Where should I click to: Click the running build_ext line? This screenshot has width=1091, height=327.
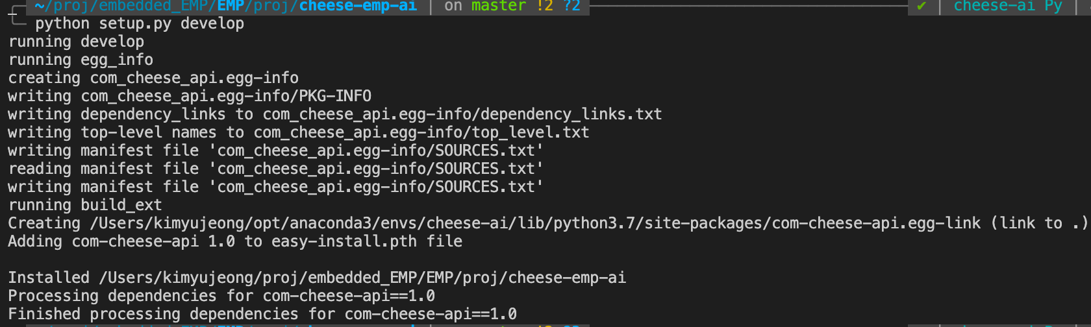85,205
